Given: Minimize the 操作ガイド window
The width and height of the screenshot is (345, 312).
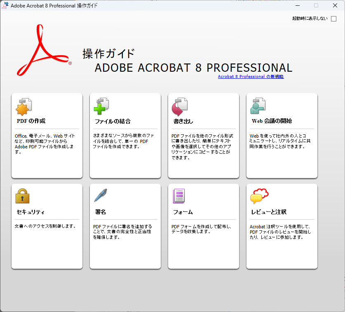Looking at the screenshot, I should (298, 5).
